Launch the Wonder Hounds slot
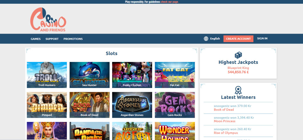303x140 pixels. click(x=175, y=131)
